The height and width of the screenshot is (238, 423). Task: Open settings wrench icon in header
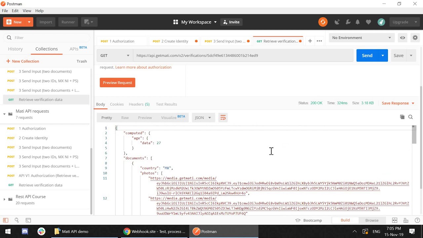pos(348,22)
